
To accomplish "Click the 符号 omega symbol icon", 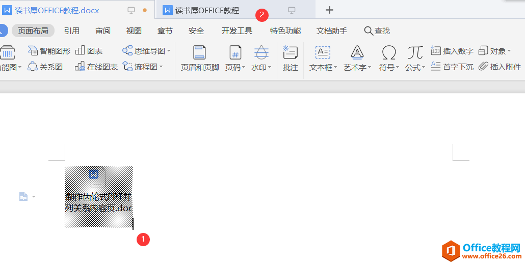I will [x=389, y=53].
